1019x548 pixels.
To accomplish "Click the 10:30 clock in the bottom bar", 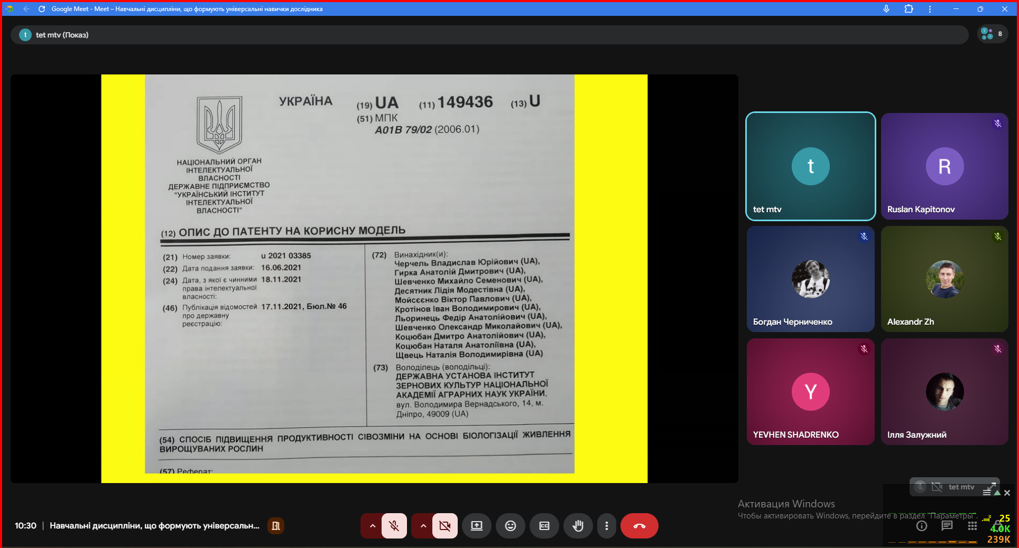I will [x=25, y=526].
